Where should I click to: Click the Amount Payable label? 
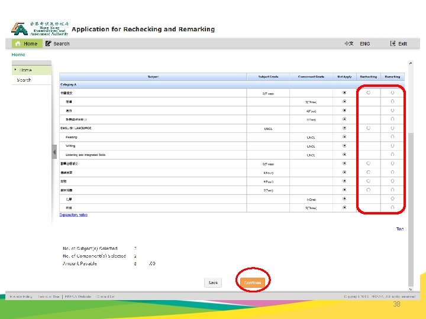[80, 263]
